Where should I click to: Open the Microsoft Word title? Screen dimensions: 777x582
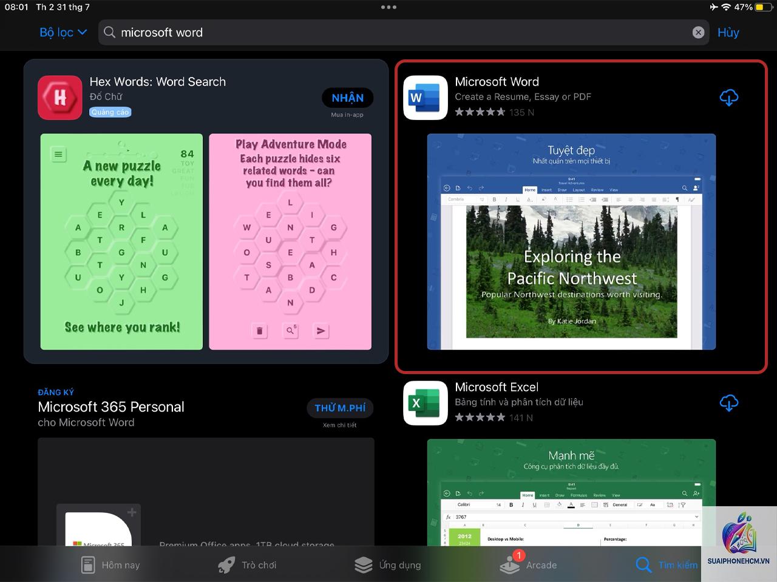(497, 82)
